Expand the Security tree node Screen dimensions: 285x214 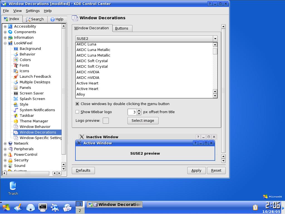(5, 160)
